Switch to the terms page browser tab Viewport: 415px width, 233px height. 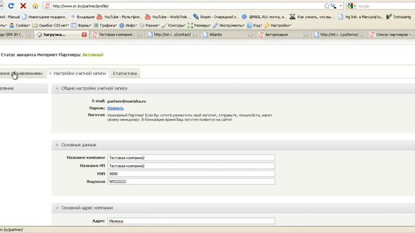[338, 34]
